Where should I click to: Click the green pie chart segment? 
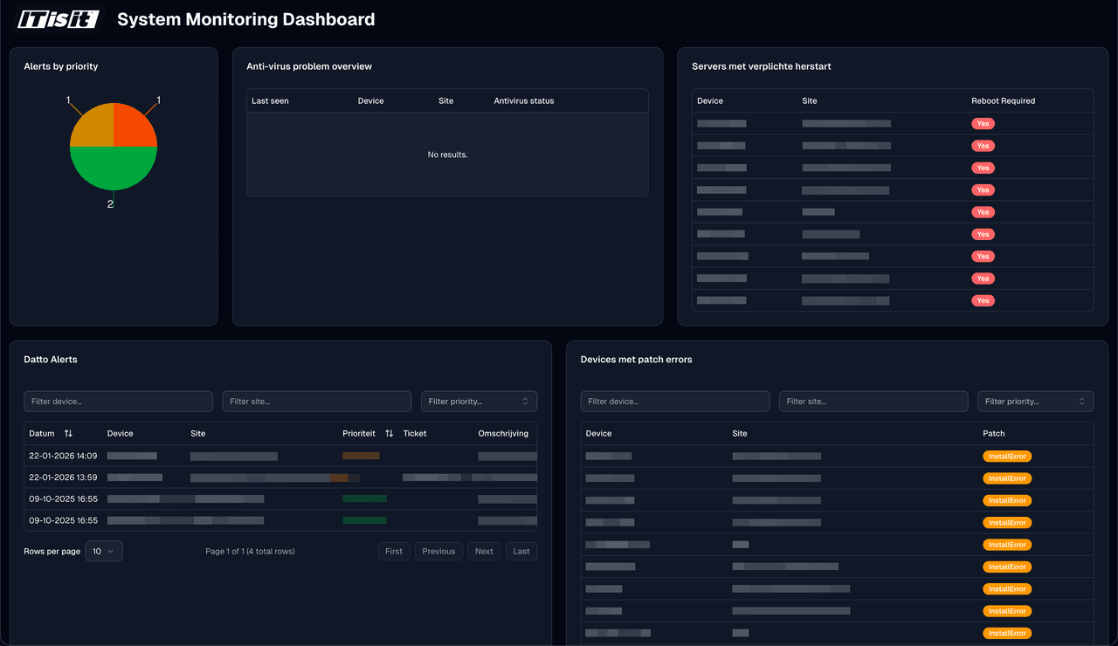(x=114, y=168)
